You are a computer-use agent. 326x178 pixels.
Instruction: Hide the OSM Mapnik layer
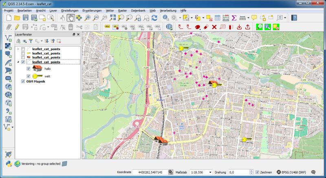click(x=23, y=81)
